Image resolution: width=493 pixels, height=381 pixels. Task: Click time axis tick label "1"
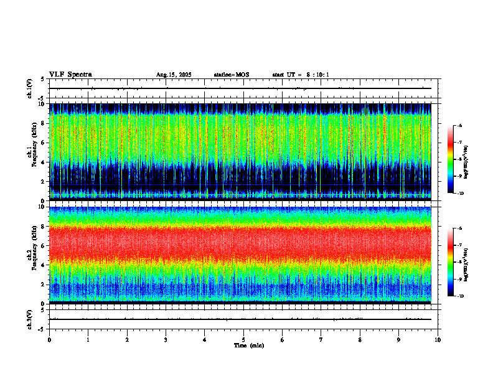click(x=88, y=340)
